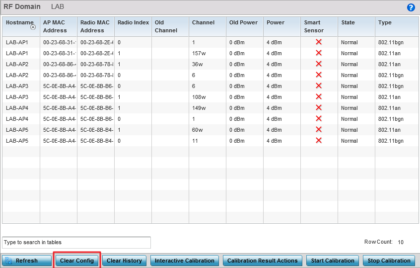The height and width of the screenshot is (268, 420).
Task: Click the Clear History button
Action: tap(124, 261)
